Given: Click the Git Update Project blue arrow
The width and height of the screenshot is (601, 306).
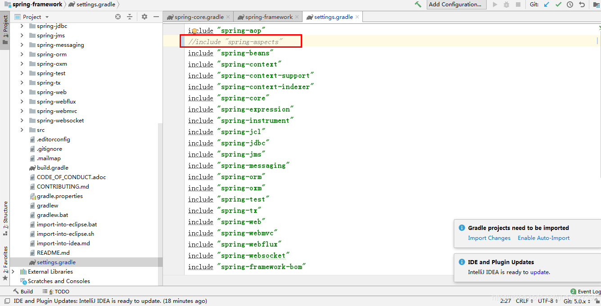Looking at the screenshot, I should pyautogui.click(x=547, y=4).
